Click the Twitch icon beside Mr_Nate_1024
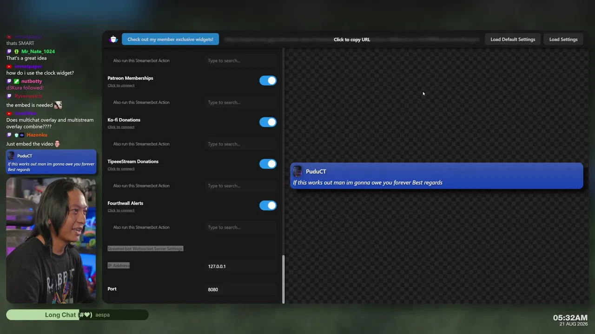This screenshot has width=595, height=334. pyautogui.click(x=9, y=51)
